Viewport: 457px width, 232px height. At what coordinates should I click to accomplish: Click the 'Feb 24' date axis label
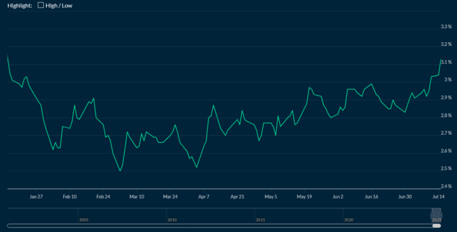tap(103, 197)
